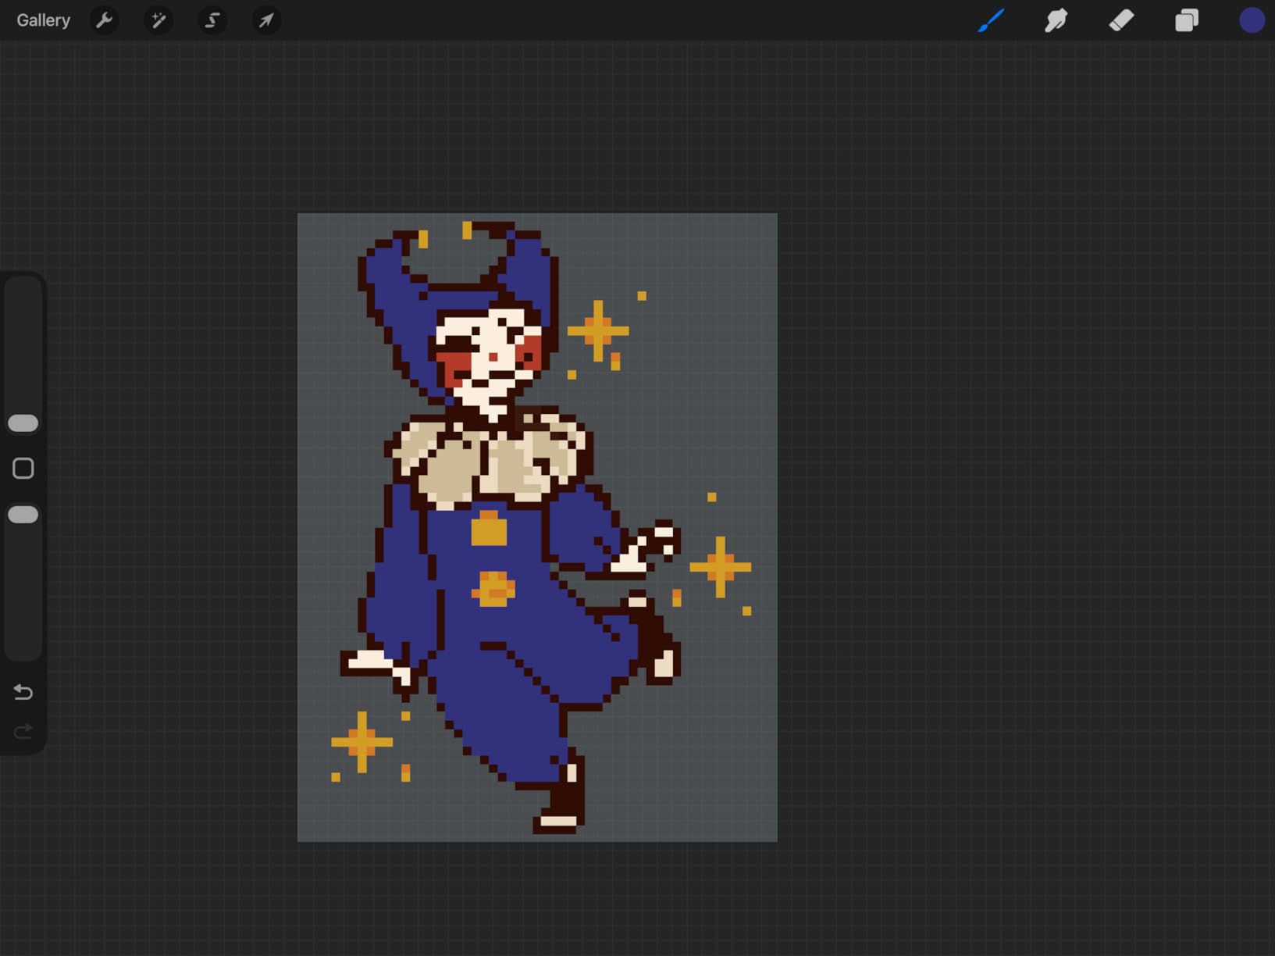The width and height of the screenshot is (1275, 956).
Task: Undo the last action
Action: [x=23, y=692]
